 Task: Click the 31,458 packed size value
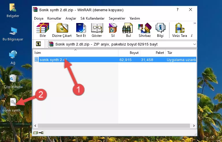click(147, 60)
